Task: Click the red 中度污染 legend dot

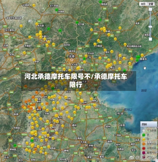Action: coord(144,148)
